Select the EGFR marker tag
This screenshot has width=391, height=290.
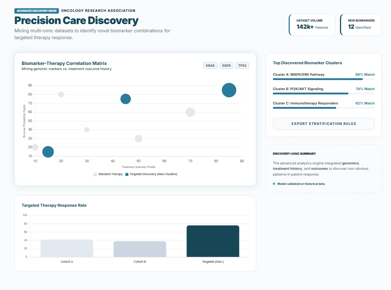[x=226, y=66]
